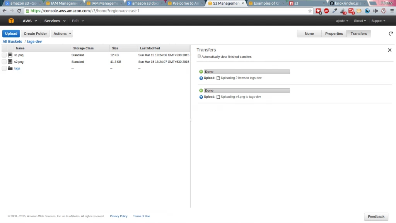This screenshot has width=396, height=223.
Task: Open the Edit dropdown in header
Action: [x=78, y=21]
